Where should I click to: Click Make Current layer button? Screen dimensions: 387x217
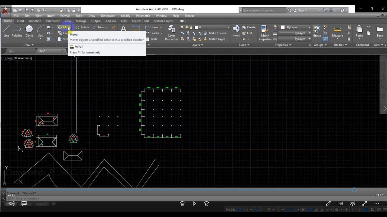coord(215,33)
